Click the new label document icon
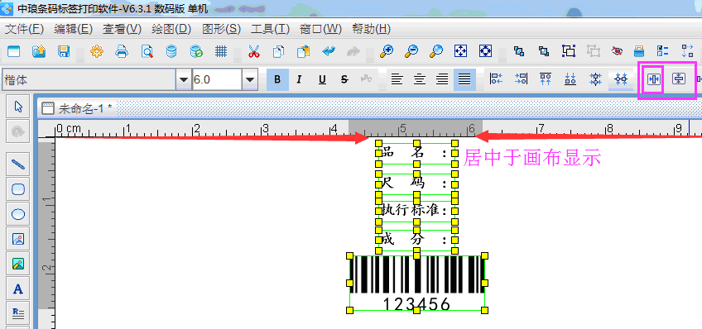The height and width of the screenshot is (329, 702). [x=14, y=52]
